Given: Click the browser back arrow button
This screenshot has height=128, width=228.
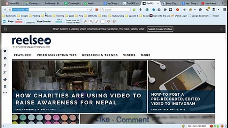Looking at the screenshot, I should 5,10.
